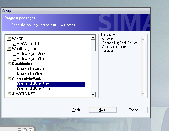
Task: Tick the ConnectivityPack Server checkbox
Action: pos(14,84)
